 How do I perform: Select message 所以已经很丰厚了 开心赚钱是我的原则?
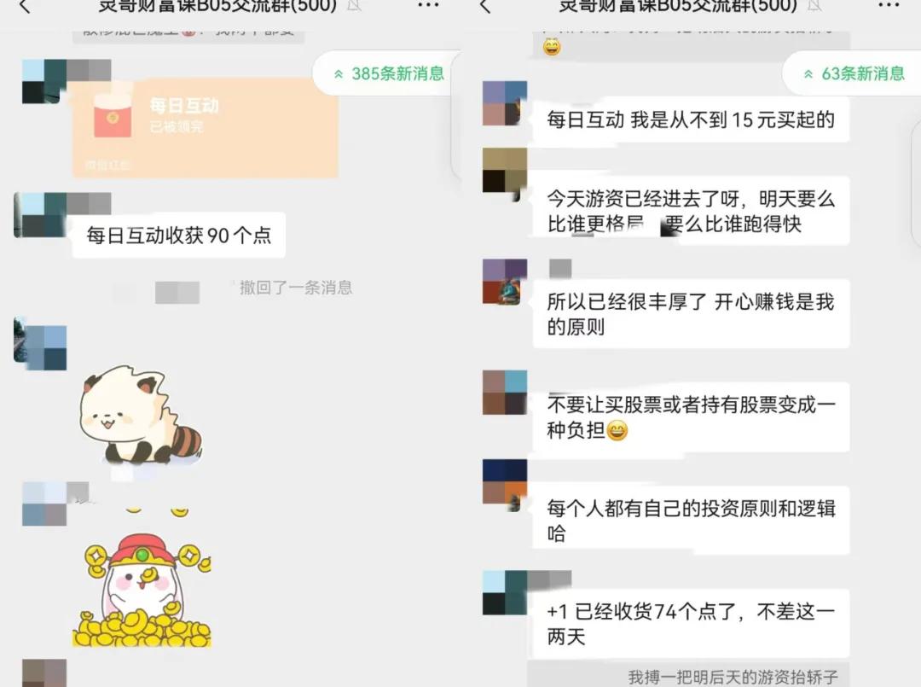[691, 314]
